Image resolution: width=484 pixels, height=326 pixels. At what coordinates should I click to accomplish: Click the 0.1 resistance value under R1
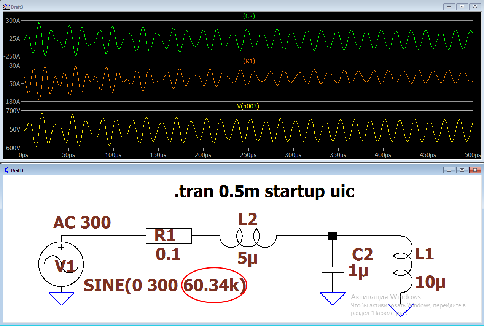pos(167,253)
